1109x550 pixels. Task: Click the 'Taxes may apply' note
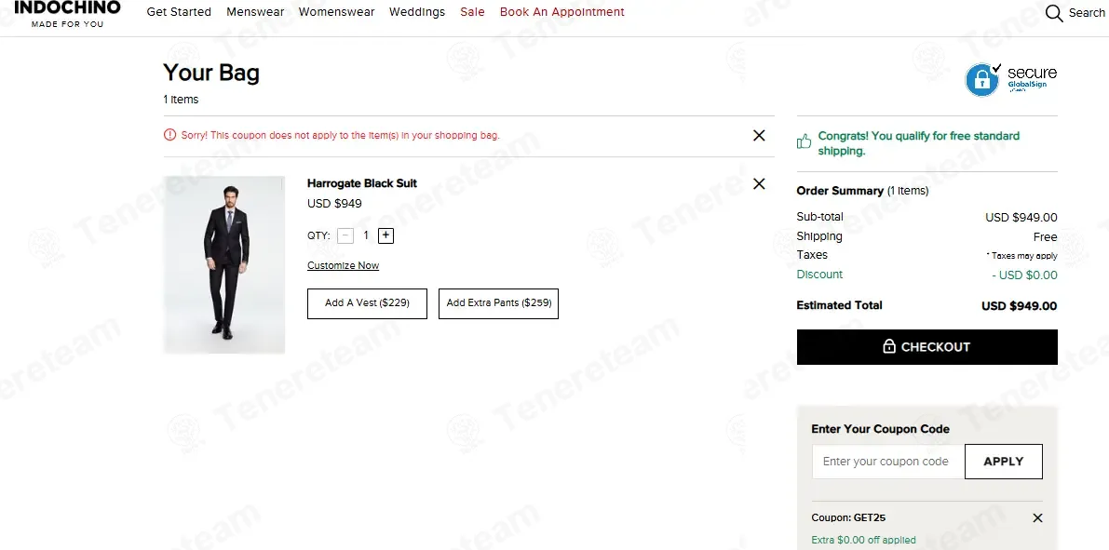click(x=1022, y=256)
